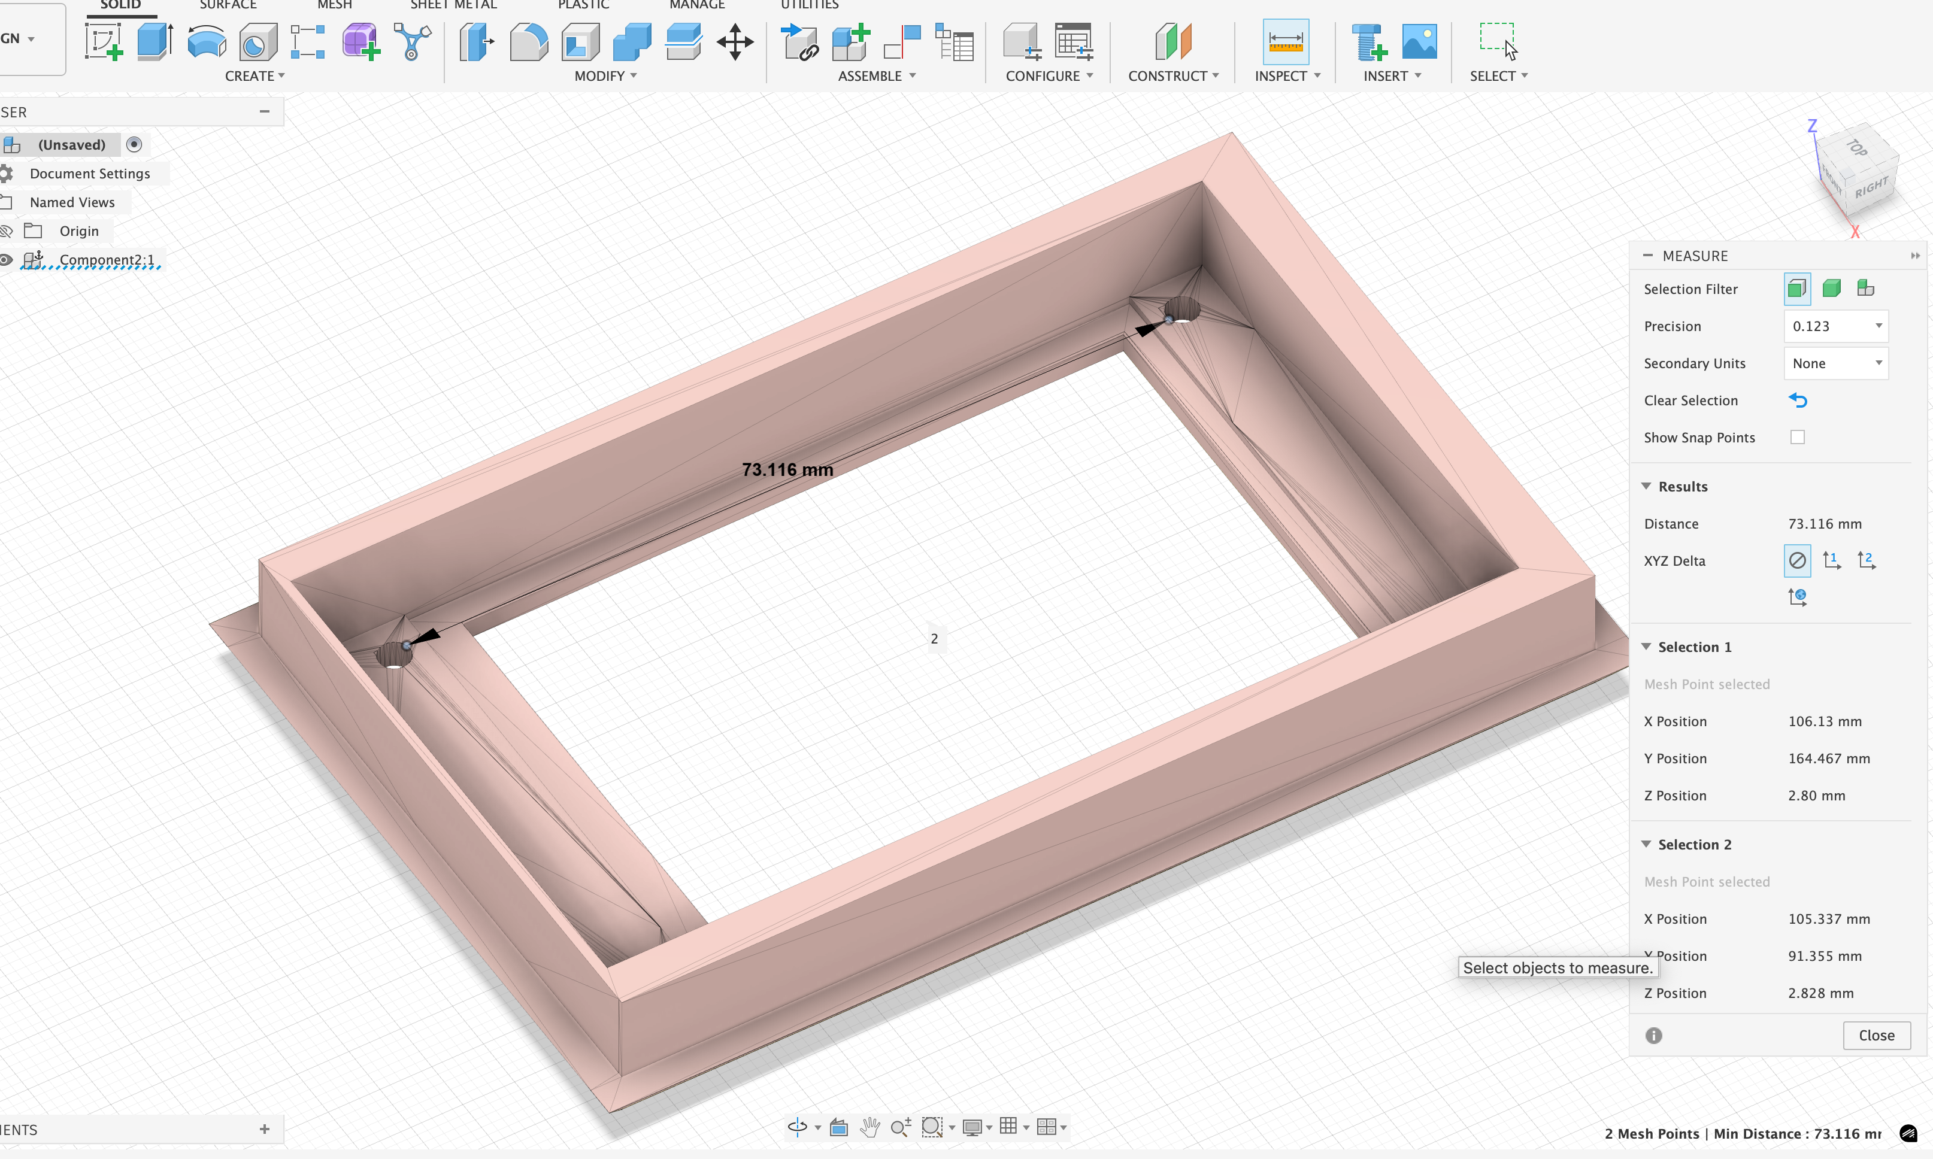Open the Combine tool
Image resolution: width=1933 pixels, height=1159 pixels.
631,41
